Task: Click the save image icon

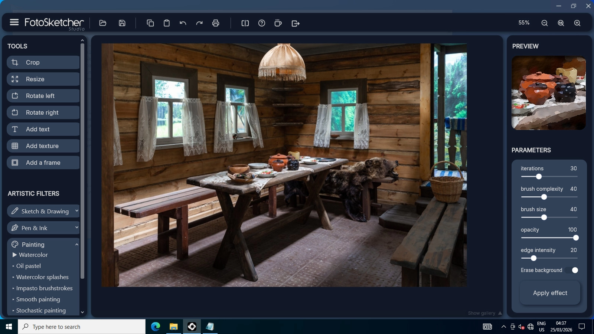Action: [x=122, y=23]
